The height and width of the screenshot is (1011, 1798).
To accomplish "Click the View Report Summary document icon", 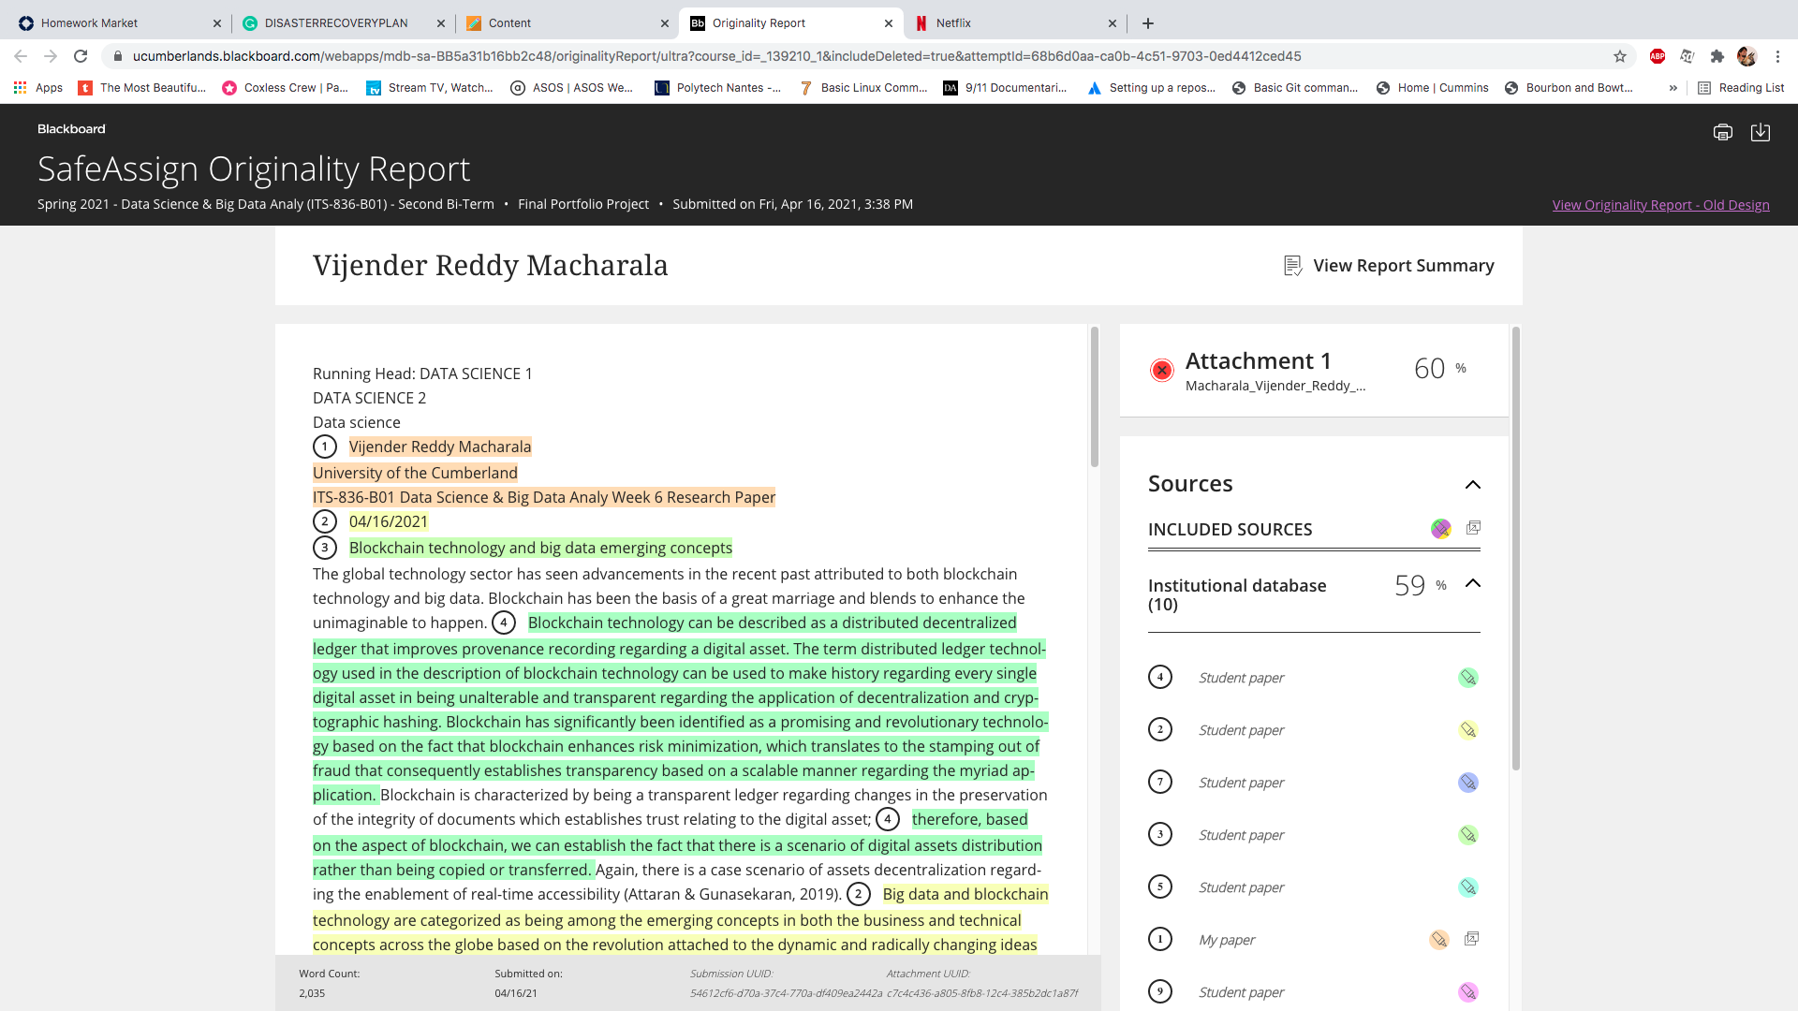I will [x=1292, y=266].
